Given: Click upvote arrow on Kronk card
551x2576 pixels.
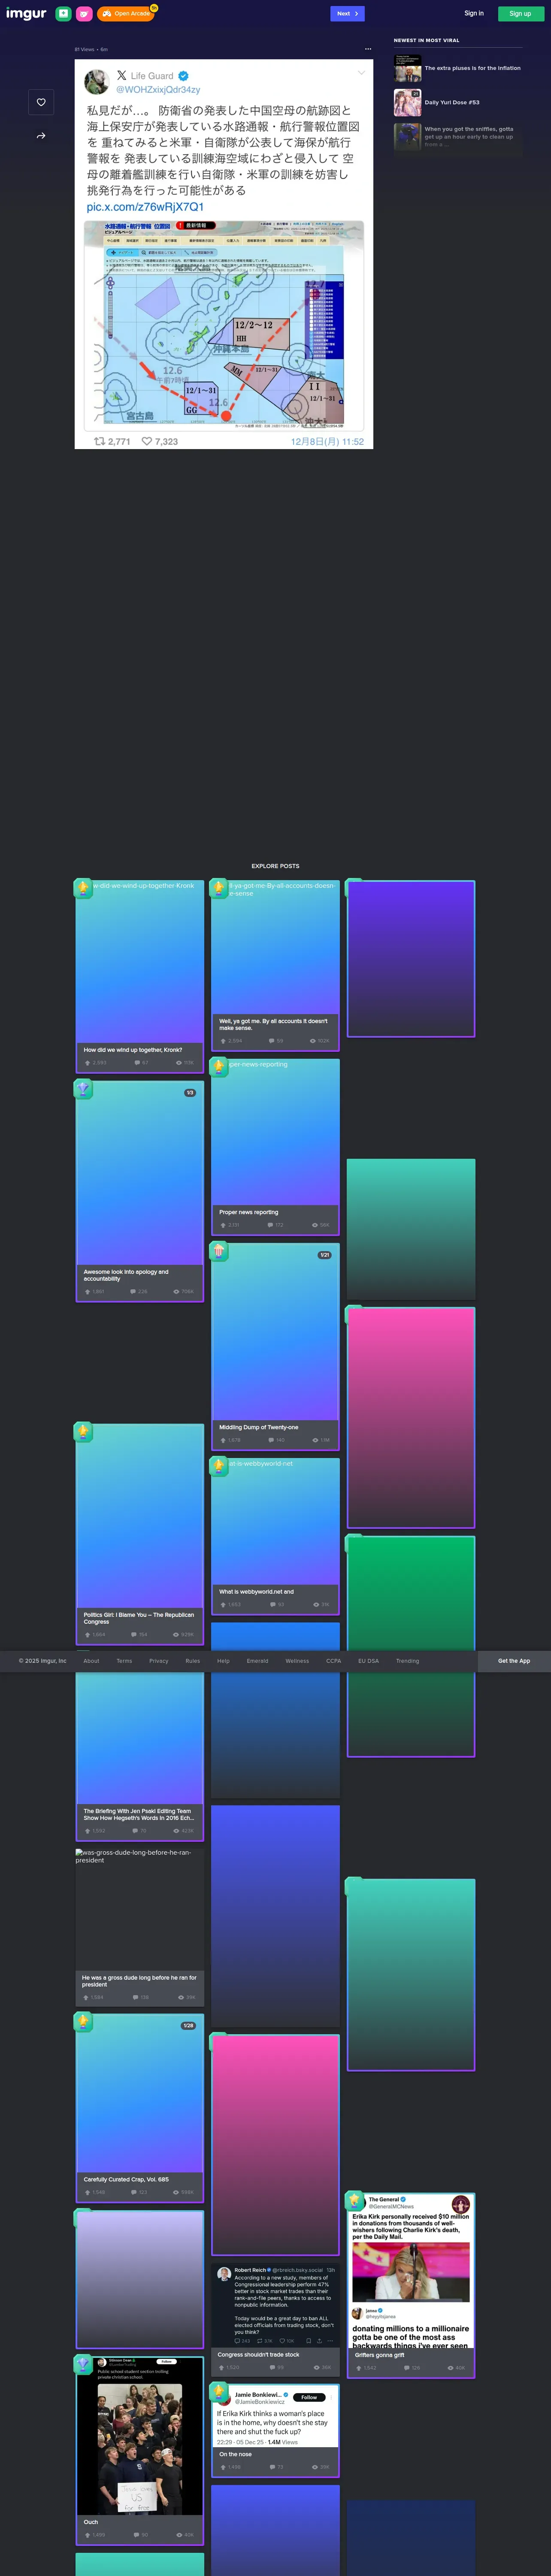Looking at the screenshot, I should 87,1062.
